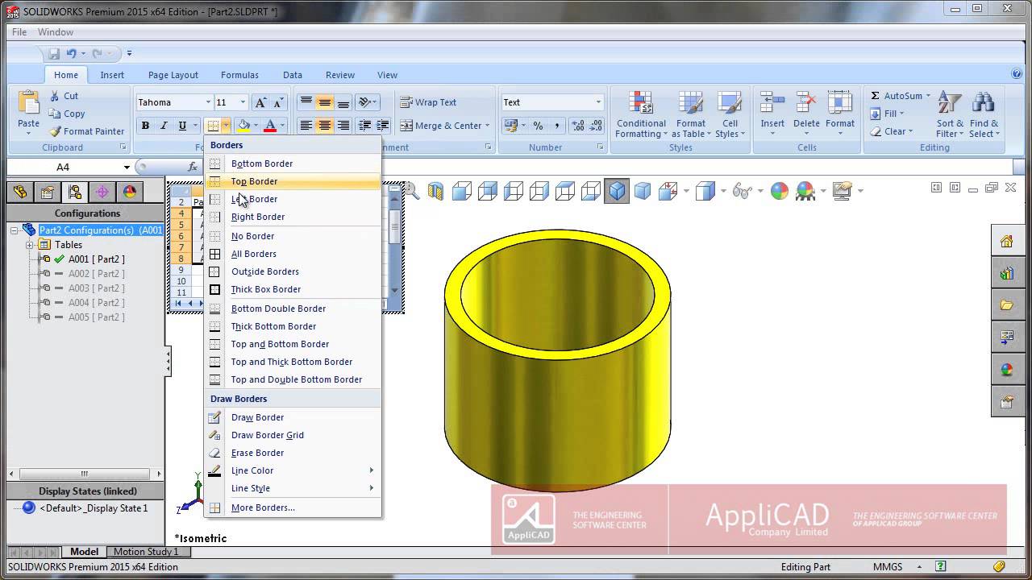Select configuration A003 [ Part2 ]
This screenshot has width=1032, height=580.
[96, 288]
